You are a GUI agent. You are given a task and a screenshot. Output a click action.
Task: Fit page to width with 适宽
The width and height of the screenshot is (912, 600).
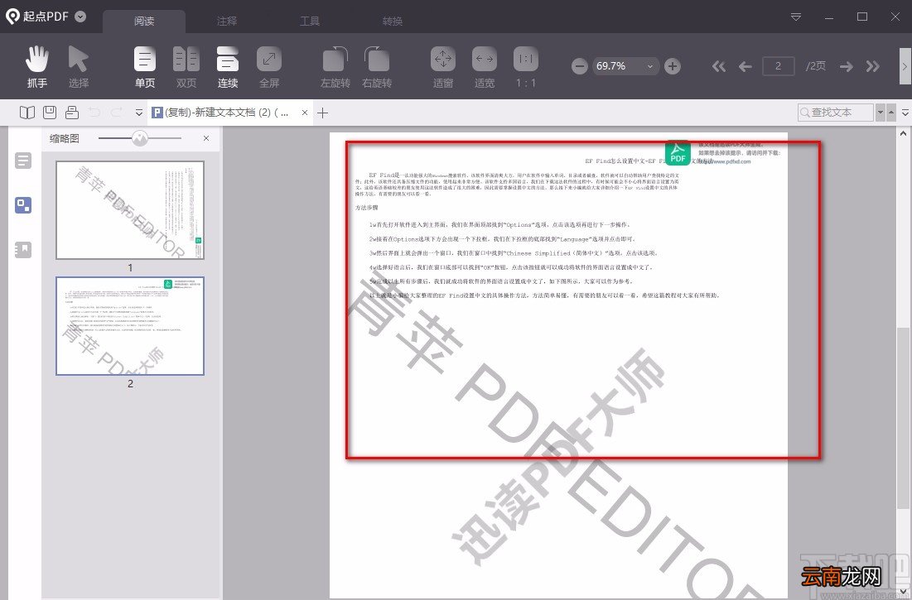484,67
